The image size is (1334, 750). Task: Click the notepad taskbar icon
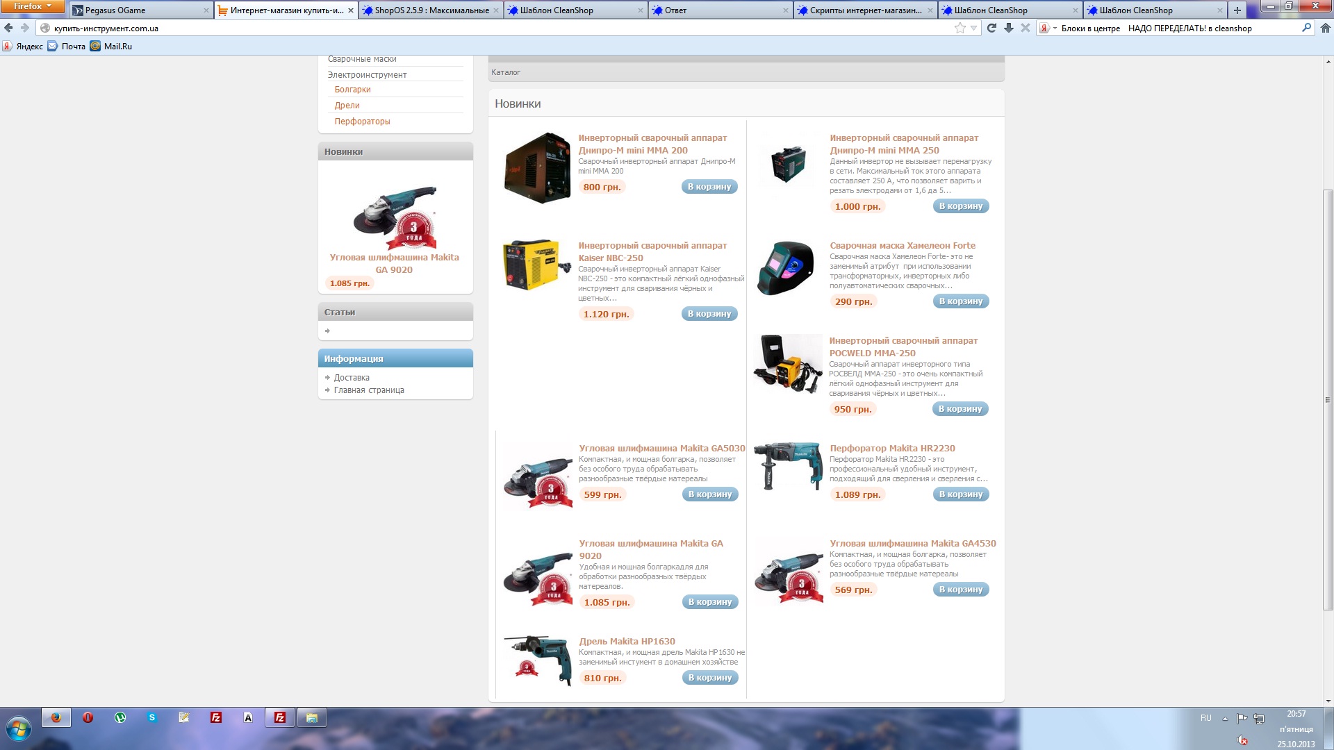pyautogui.click(x=184, y=717)
